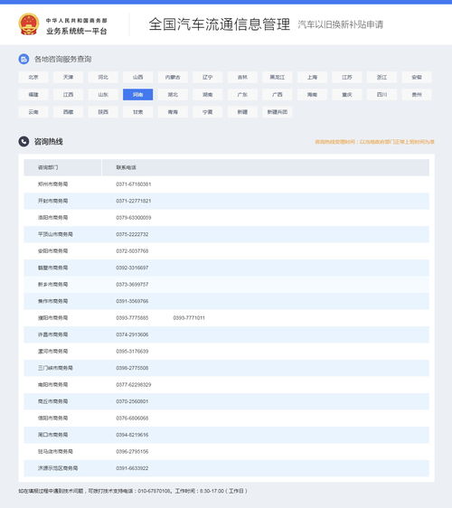Screen dimensions: 452x508
Task: Pick 甘肃 in the third row
Action: pyautogui.click(x=137, y=112)
